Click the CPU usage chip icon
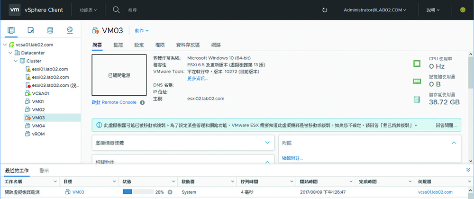 pyautogui.click(x=417, y=63)
